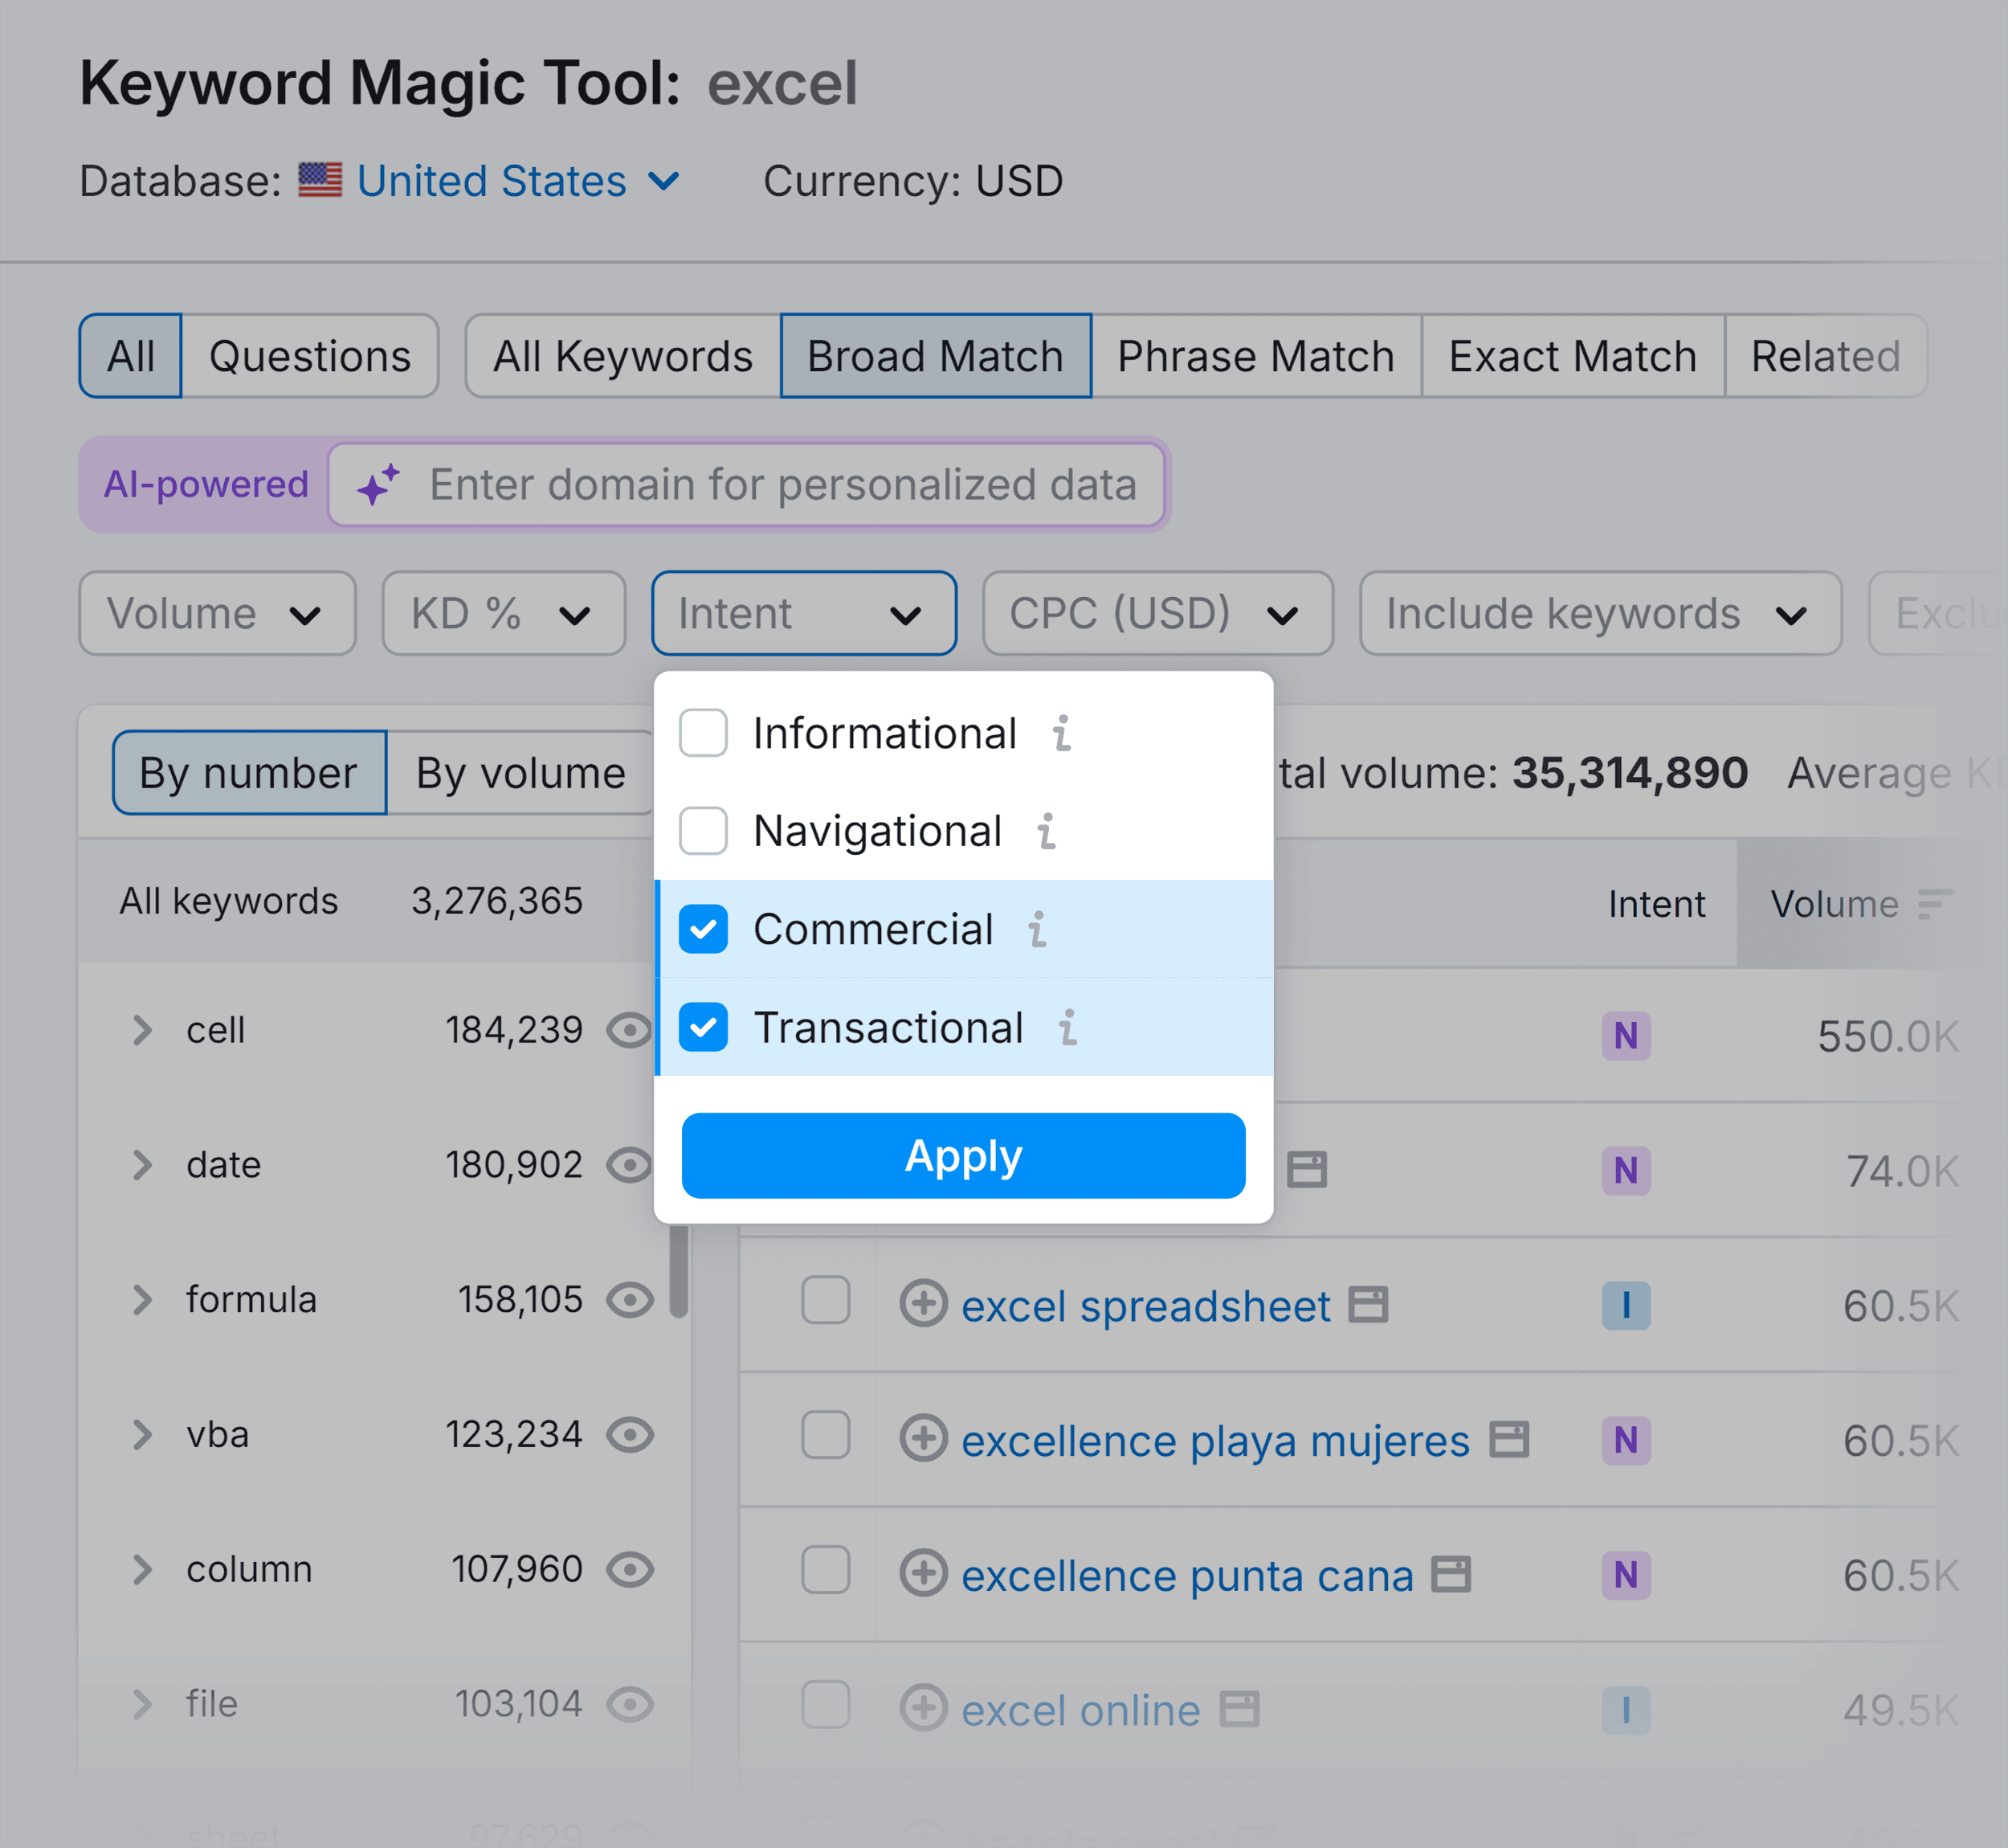Click the plus icon beside excel online
Image resolution: width=2008 pixels, height=1848 pixels.
923,1709
